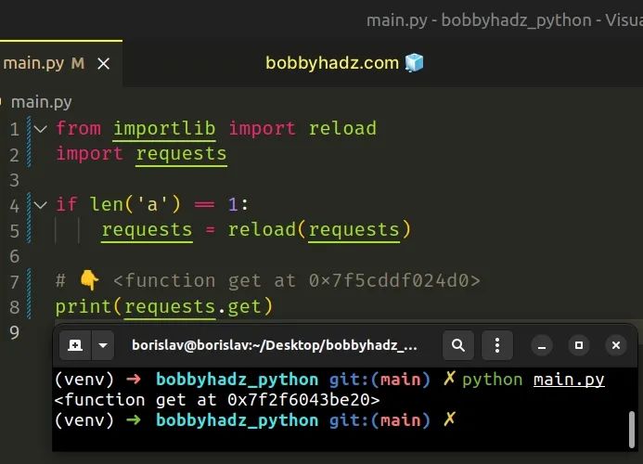Close the main.py editor tab
The image size is (643, 464).
pyautogui.click(x=103, y=64)
